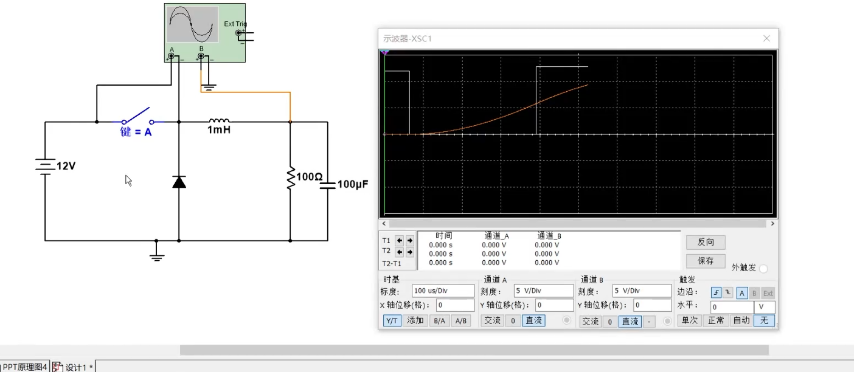Set channel B coupling to 0
Viewport: 854px width, 372px height.
[x=611, y=322]
